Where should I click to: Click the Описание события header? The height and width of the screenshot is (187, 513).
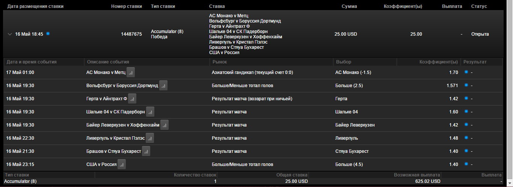tap(108, 62)
